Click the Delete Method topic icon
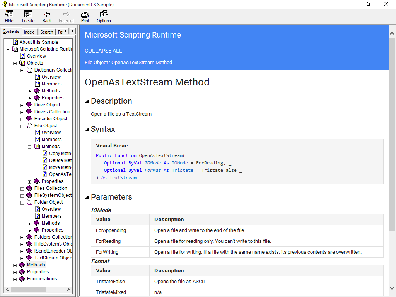The image size is (396, 297). 45,160
